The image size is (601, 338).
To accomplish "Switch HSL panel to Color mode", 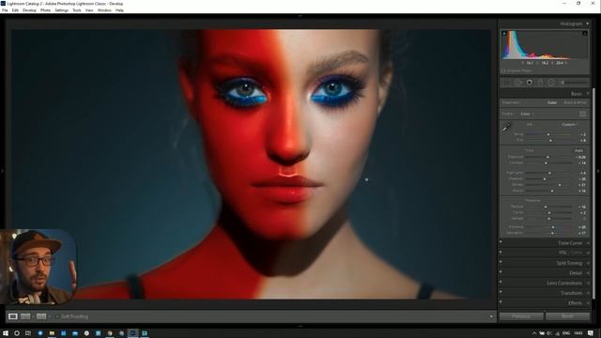I will coord(577,253).
